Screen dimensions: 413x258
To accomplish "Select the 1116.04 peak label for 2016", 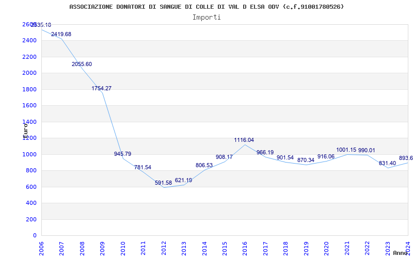I will point(244,140).
